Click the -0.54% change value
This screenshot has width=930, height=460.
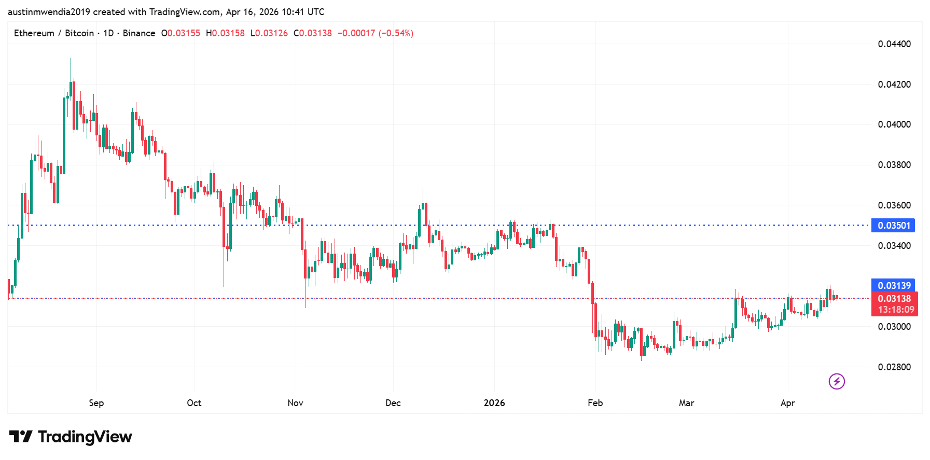(x=396, y=33)
